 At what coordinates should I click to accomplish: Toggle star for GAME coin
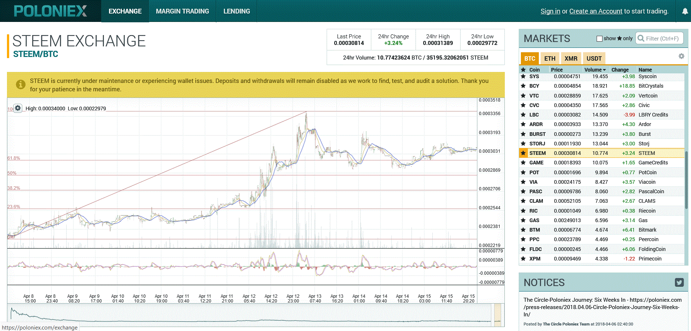pyautogui.click(x=523, y=163)
